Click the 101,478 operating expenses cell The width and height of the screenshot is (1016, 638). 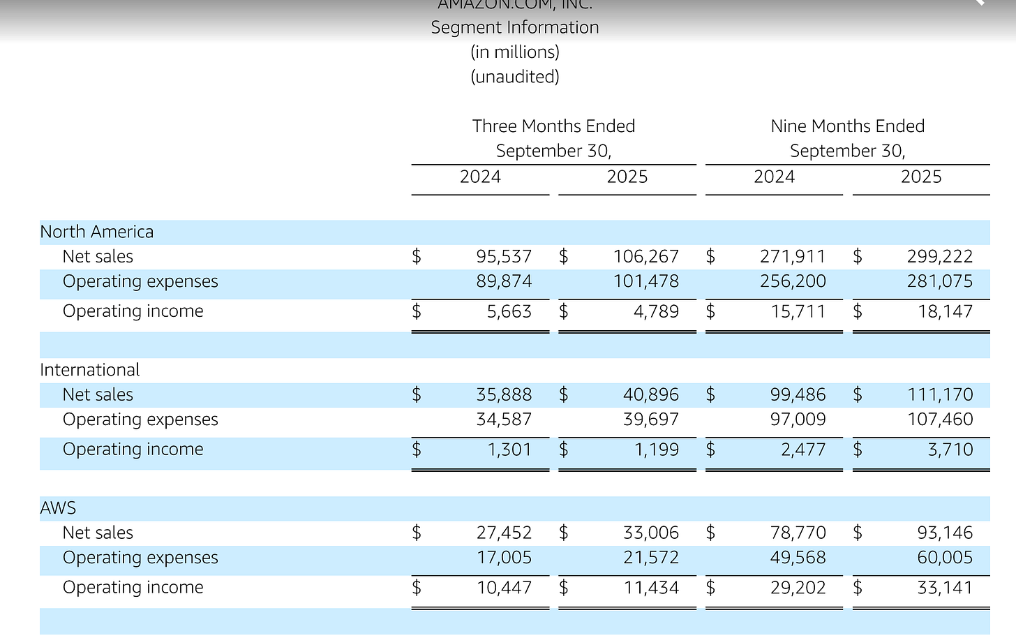(646, 281)
